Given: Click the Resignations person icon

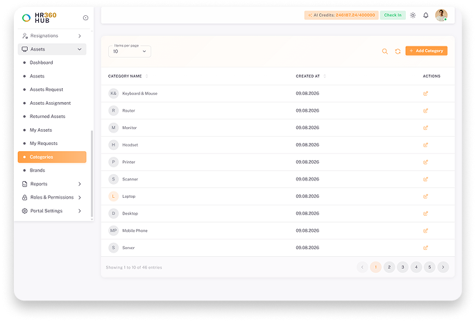Looking at the screenshot, I should pos(25,36).
